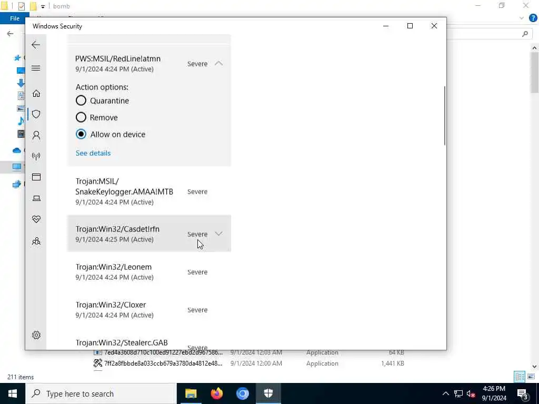Launch the Chromium browser from the taskbar
Viewport: 539px width, 404px height.
pyautogui.click(x=242, y=393)
